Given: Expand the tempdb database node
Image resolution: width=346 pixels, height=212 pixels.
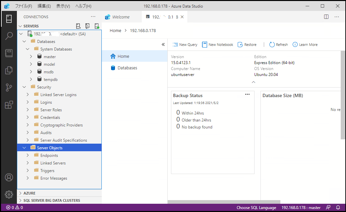Looking at the screenshot, I should point(31,79).
